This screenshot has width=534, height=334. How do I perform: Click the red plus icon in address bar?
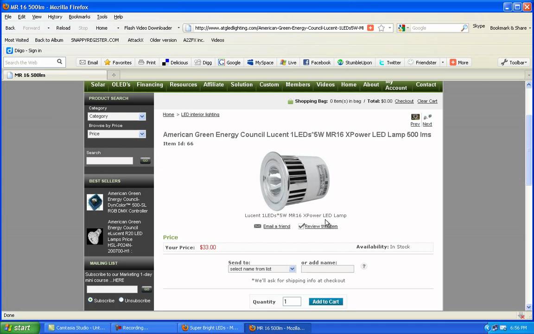point(370,28)
